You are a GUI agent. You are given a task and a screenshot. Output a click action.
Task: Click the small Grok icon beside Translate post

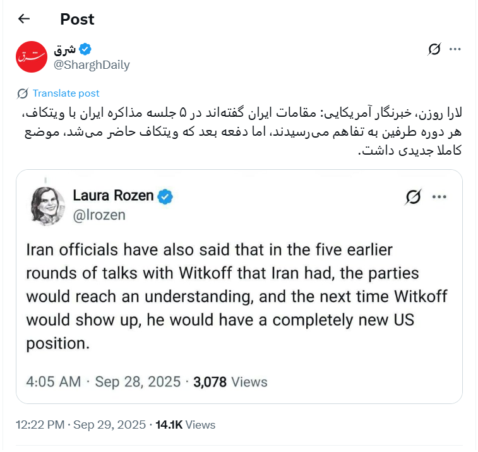pos(23,93)
